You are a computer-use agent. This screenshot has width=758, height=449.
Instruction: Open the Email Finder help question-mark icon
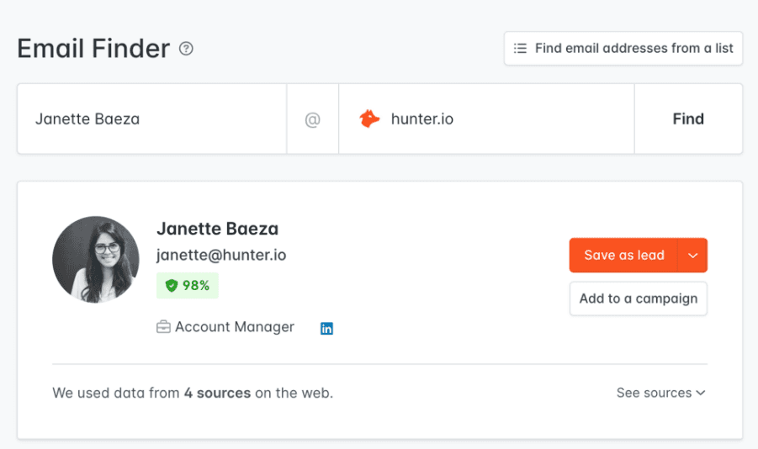click(x=186, y=48)
